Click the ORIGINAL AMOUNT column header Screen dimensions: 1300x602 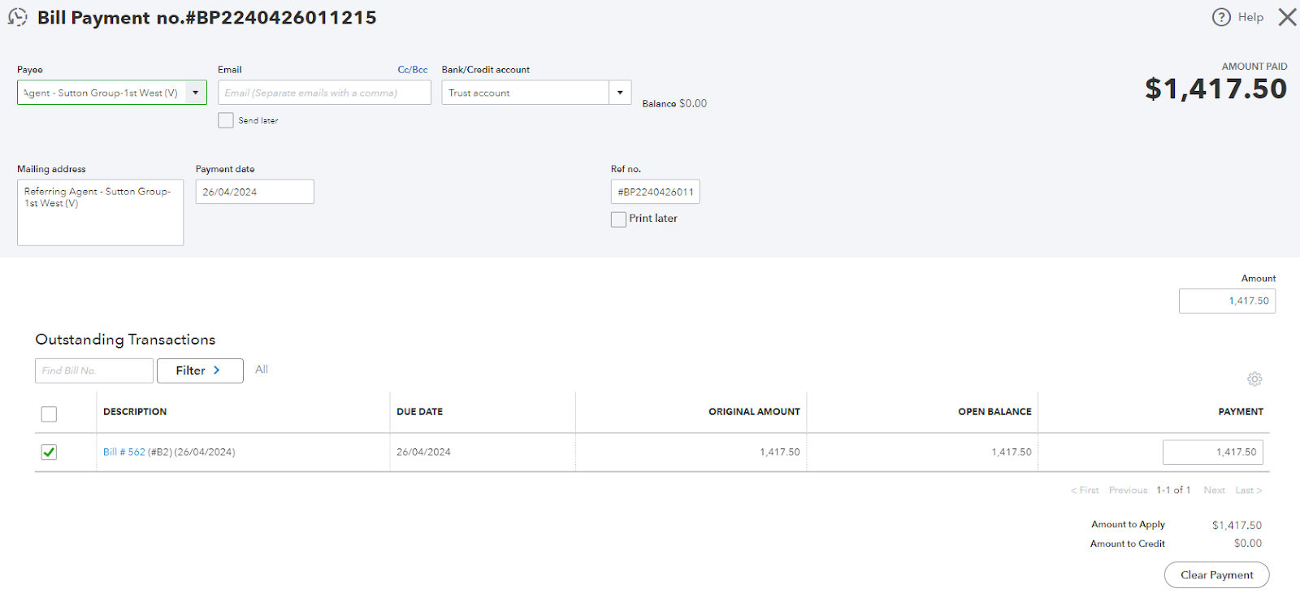click(754, 412)
